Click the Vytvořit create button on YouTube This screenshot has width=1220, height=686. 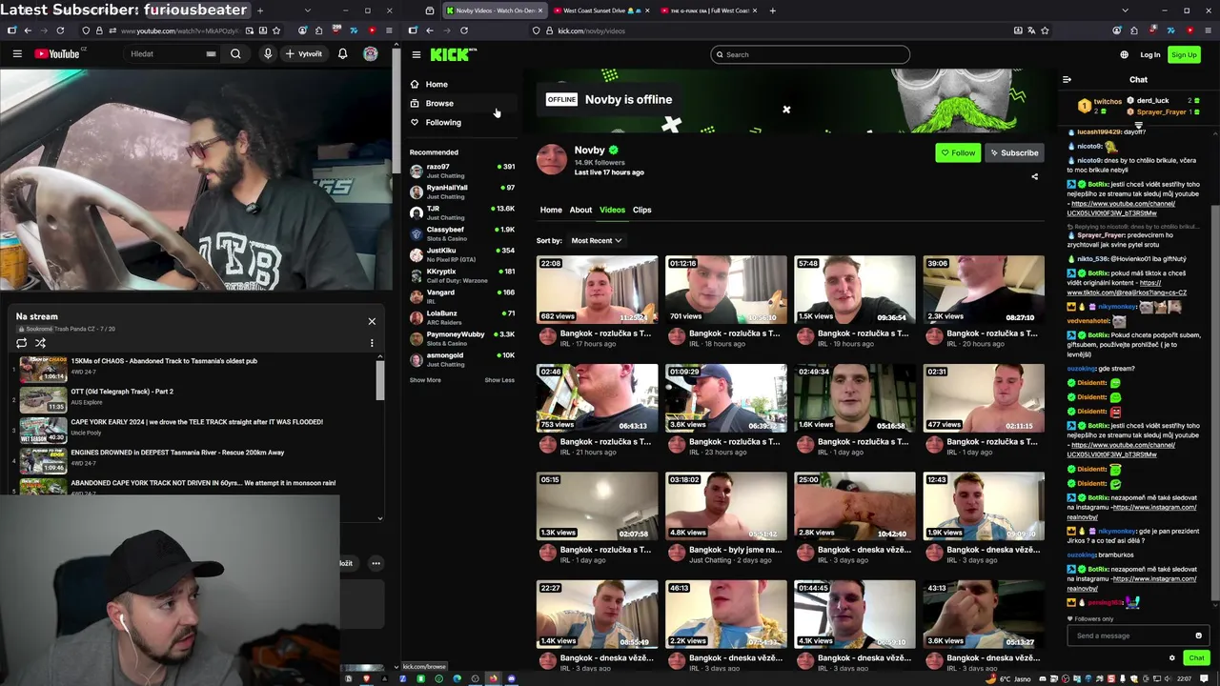pos(304,54)
